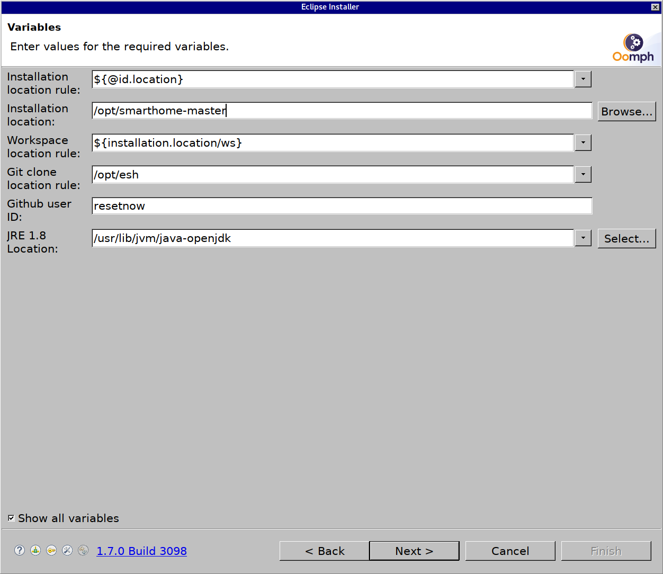Toggle the Show all variables checkbox
Screen dimensions: 663x574
tap(11, 518)
